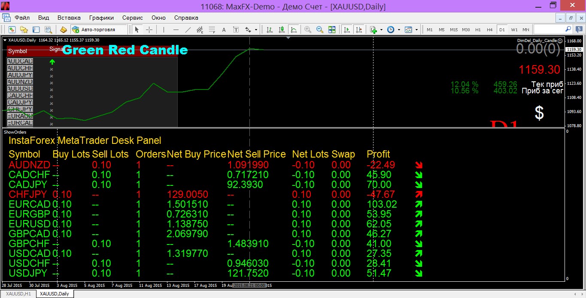Select the arrow cursor tool
This screenshot has height=298, width=586.
click(x=137, y=30)
